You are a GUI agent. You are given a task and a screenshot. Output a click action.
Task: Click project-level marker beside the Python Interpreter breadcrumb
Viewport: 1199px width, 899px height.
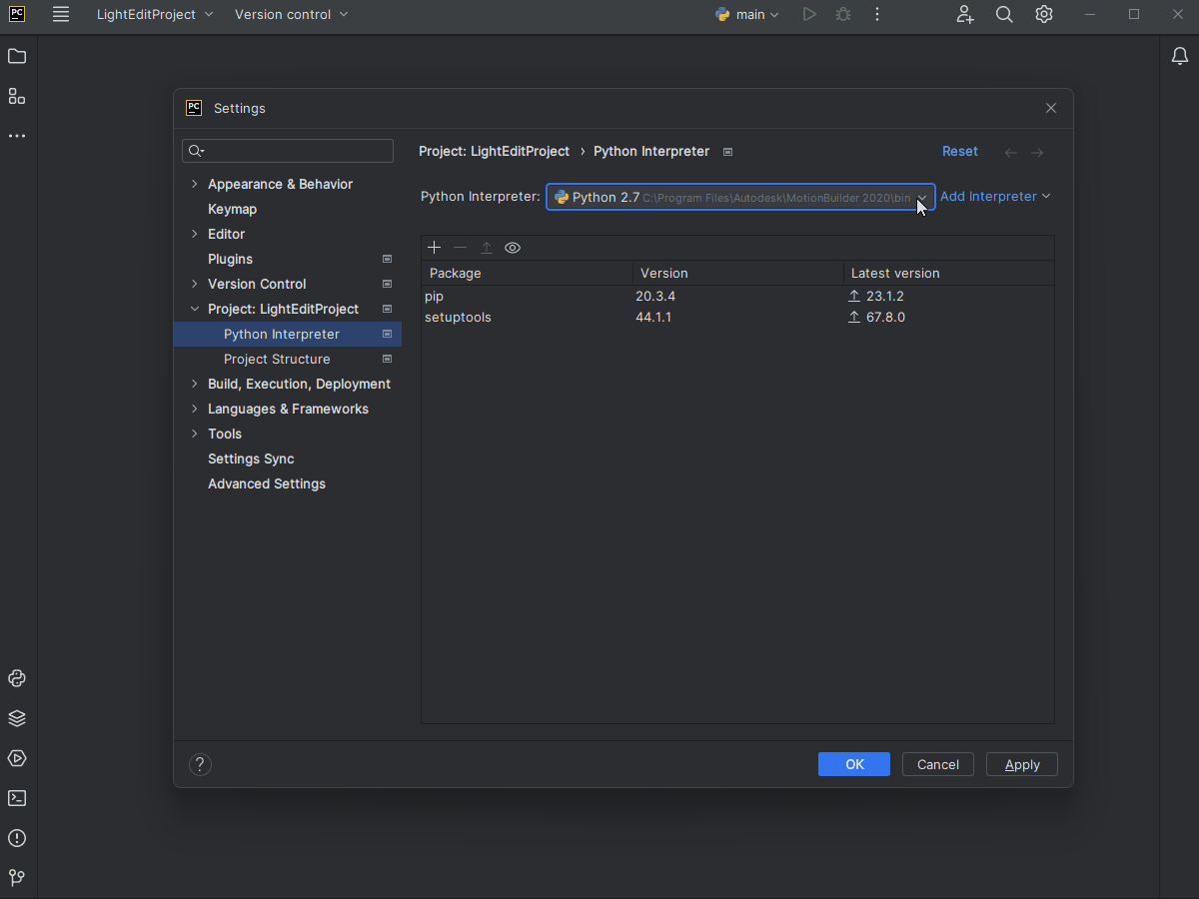(x=727, y=152)
